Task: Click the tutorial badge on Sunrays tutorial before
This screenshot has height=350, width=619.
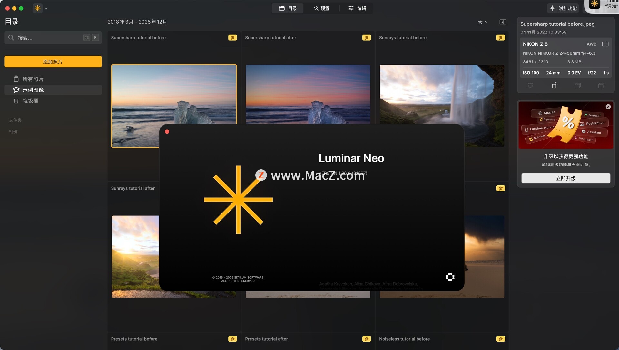Action: click(500, 38)
